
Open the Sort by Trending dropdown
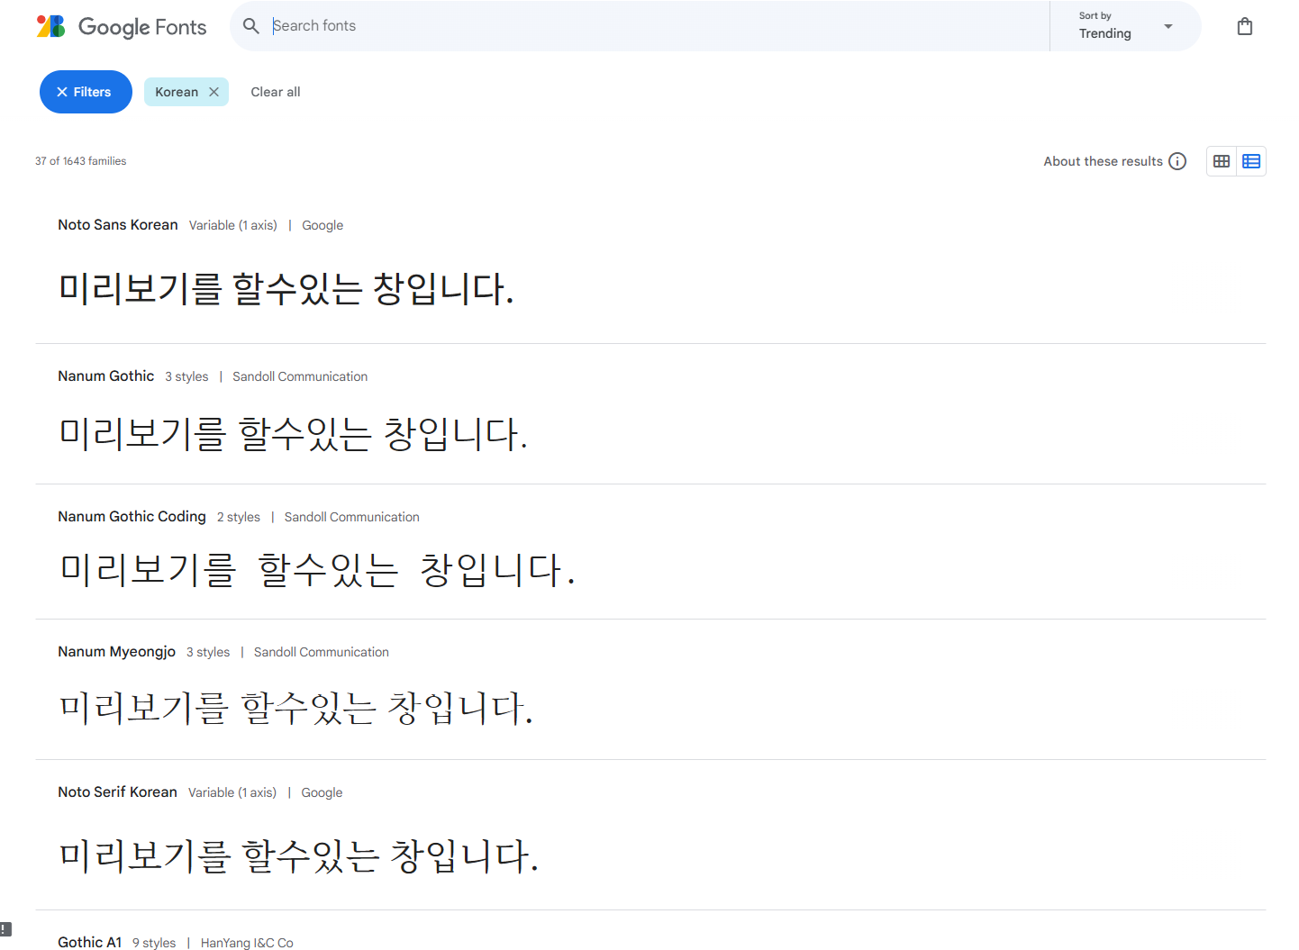pyautogui.click(x=1125, y=26)
